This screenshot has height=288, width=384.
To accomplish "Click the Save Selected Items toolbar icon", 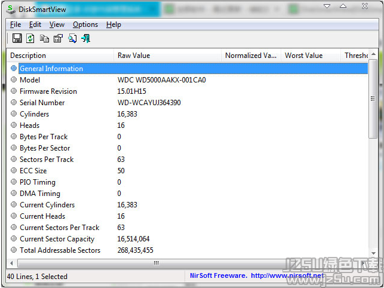I will point(17,38).
